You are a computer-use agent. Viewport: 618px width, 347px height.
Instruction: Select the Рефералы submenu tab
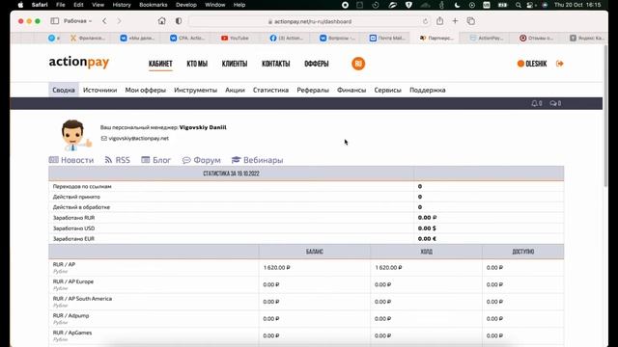tap(313, 90)
